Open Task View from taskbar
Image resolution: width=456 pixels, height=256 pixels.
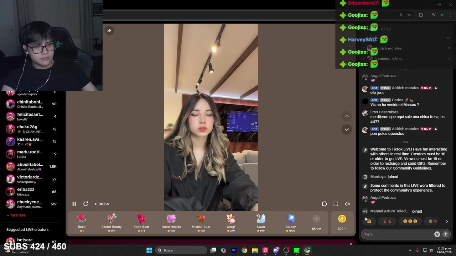(213, 250)
